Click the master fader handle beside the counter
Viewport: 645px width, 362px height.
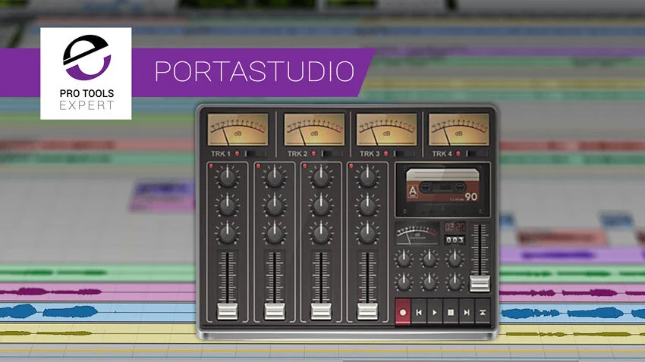(x=480, y=283)
